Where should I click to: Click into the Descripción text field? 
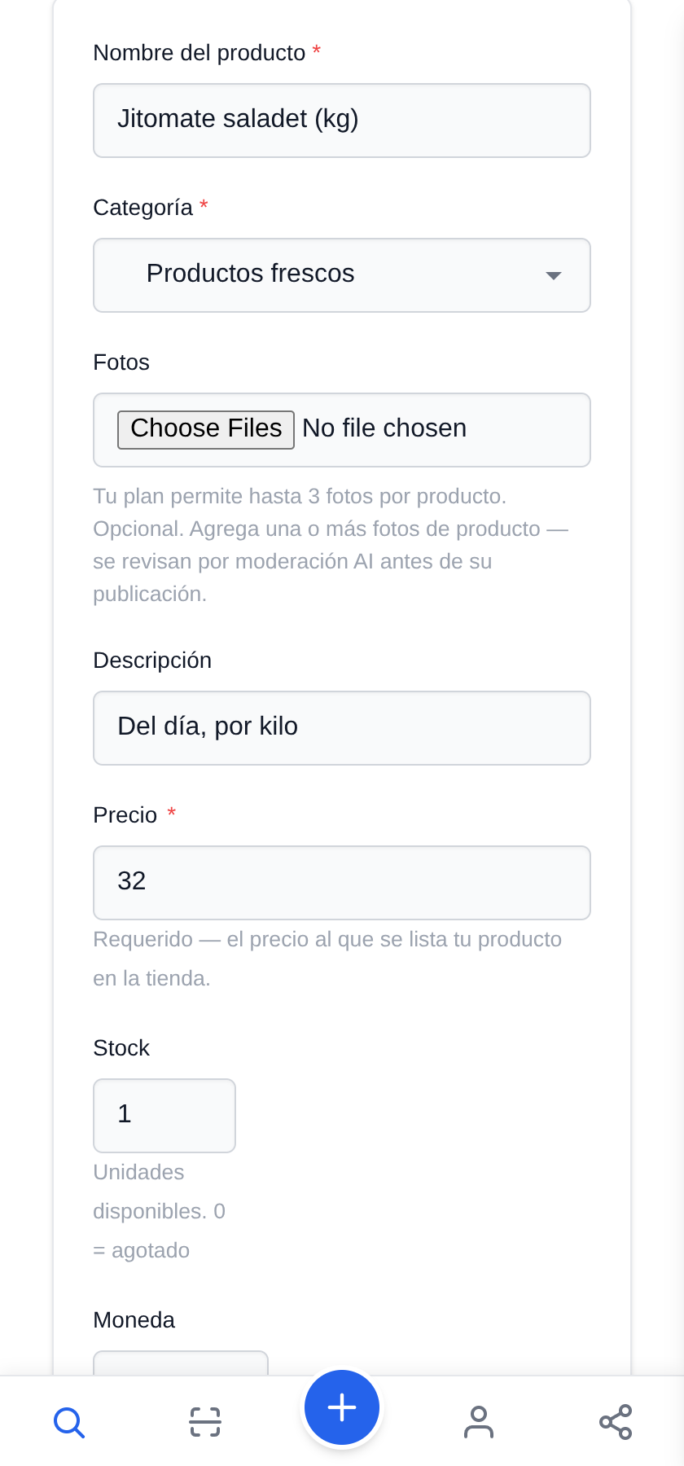(342, 728)
